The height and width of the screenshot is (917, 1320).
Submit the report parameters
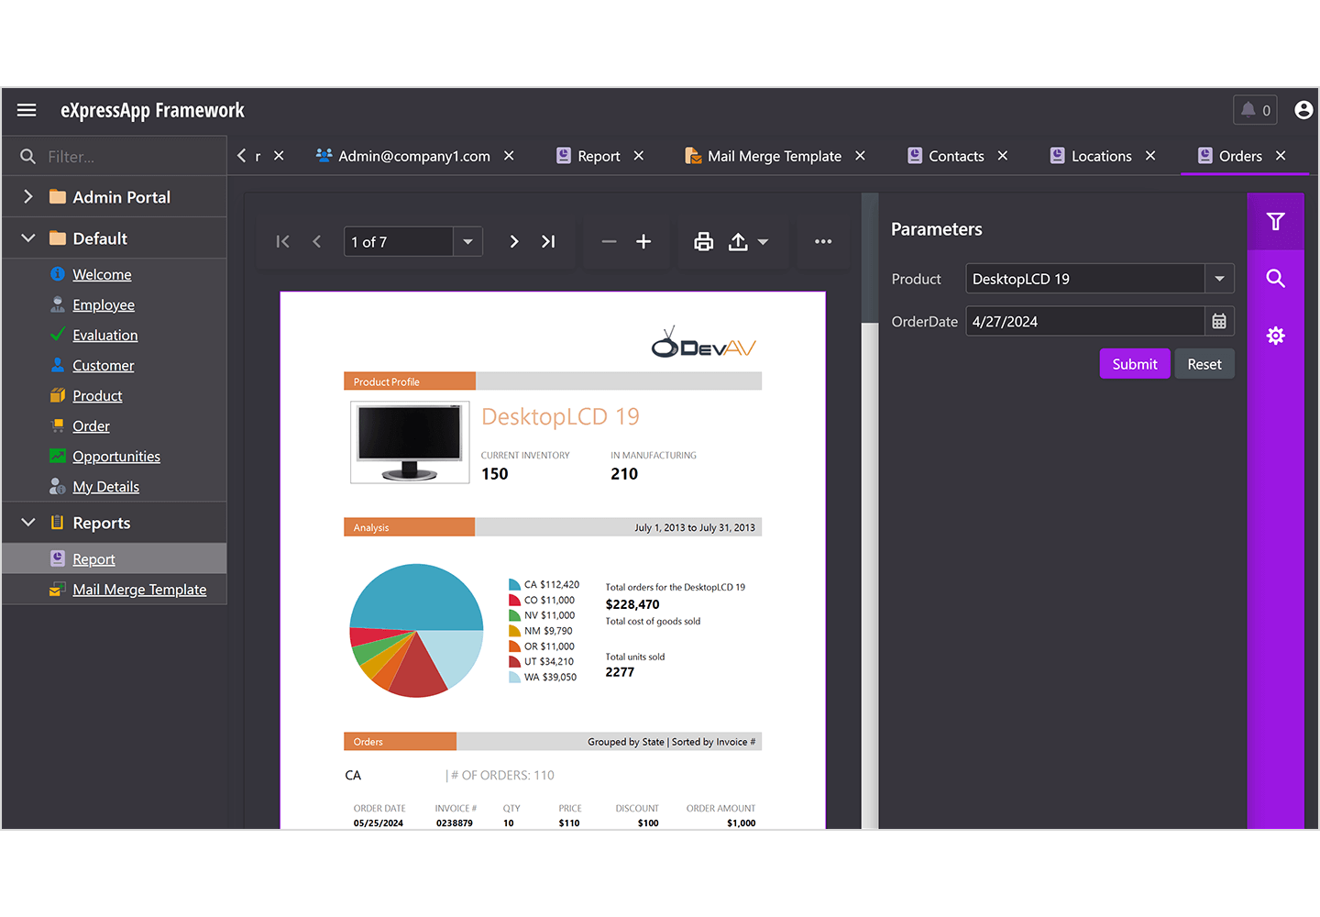coord(1134,363)
